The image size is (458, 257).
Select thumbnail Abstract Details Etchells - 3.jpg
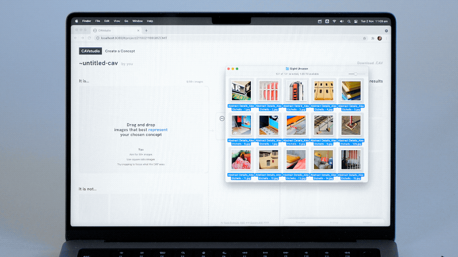point(296,91)
